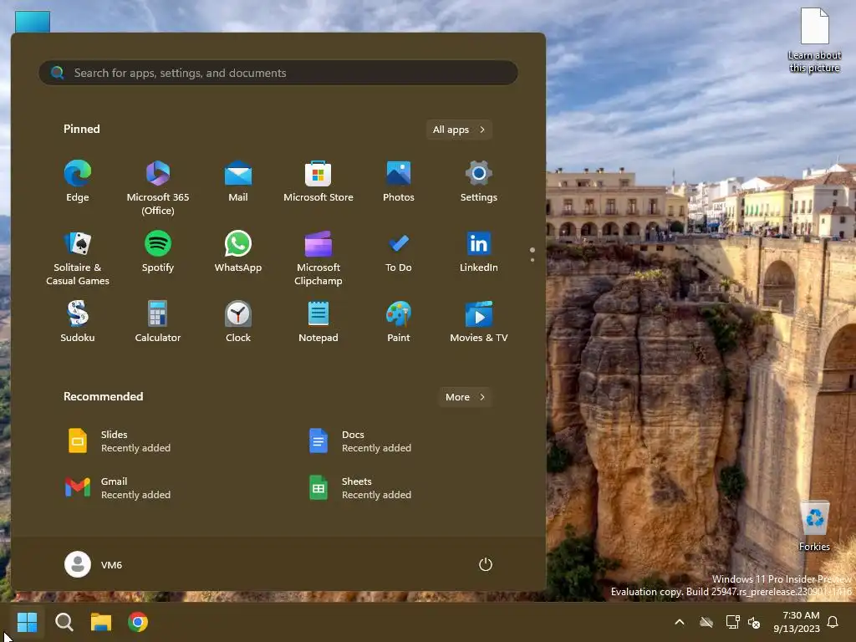Screen dimensions: 856x642
Task: Open network status tray icon
Action: pos(732,622)
